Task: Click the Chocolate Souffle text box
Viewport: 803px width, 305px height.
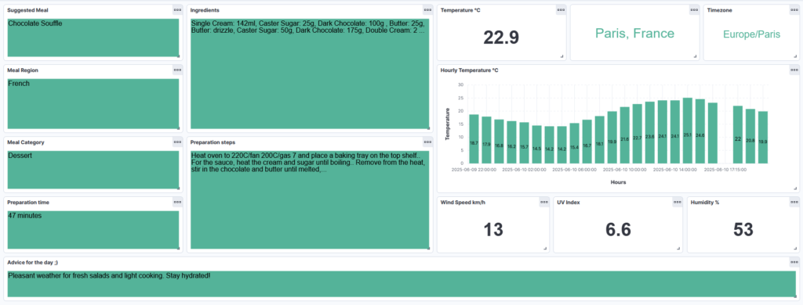Action: [93, 38]
